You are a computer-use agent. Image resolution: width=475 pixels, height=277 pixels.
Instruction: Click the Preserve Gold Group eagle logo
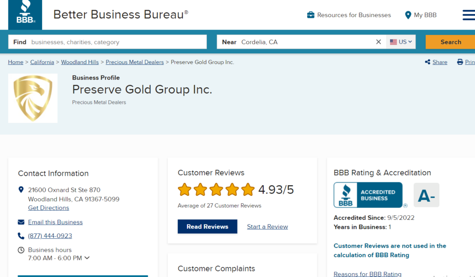33,98
